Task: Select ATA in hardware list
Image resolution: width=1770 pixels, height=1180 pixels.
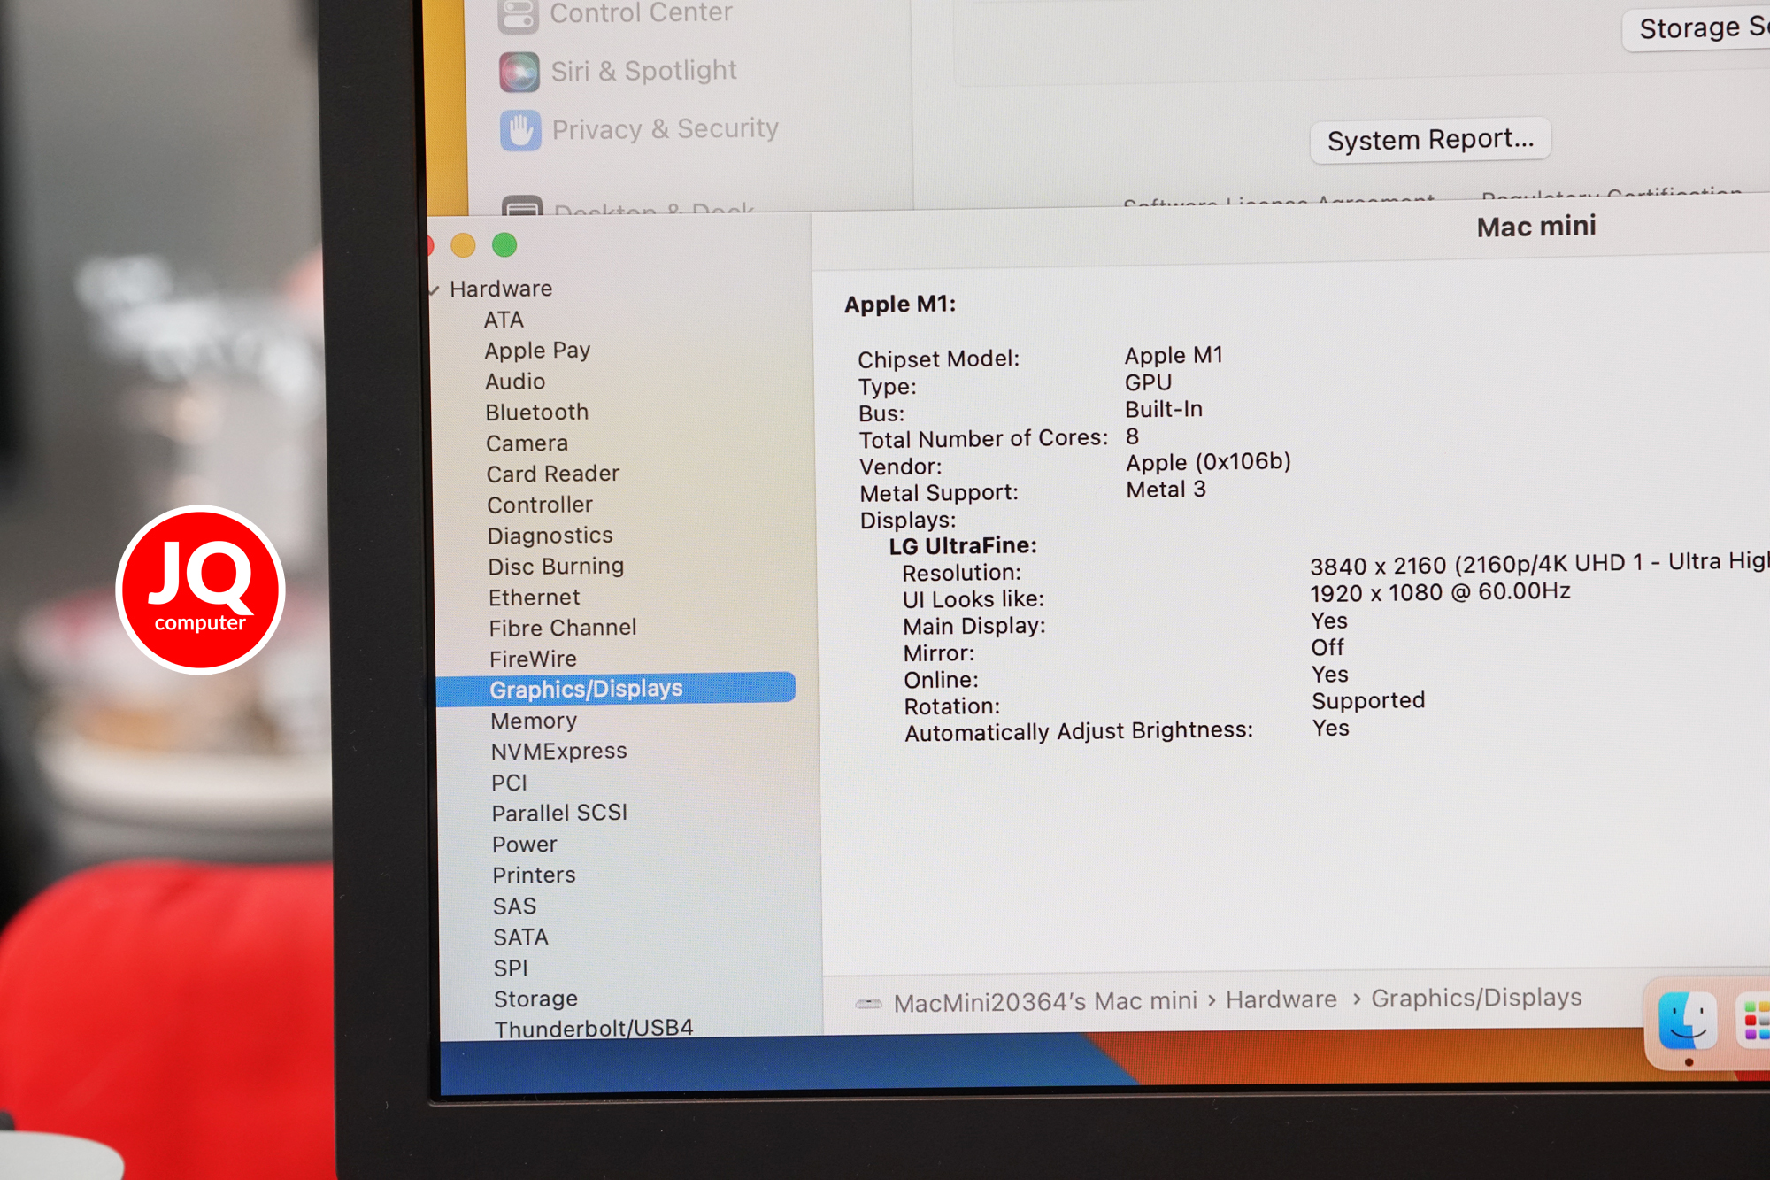Action: [x=504, y=320]
